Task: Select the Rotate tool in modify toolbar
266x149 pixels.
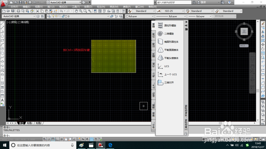Action: 263,49
